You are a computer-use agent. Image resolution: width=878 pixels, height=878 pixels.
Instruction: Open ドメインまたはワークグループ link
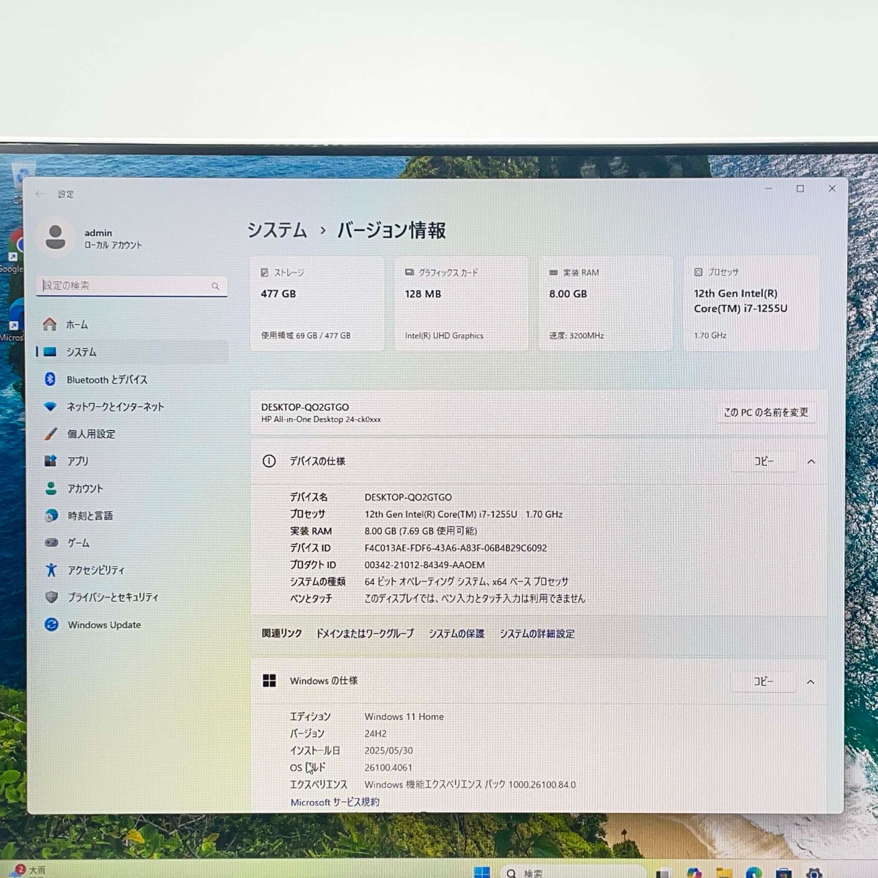[x=365, y=634]
